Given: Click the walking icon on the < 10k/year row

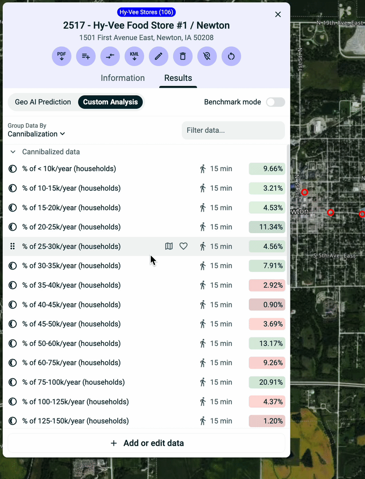Looking at the screenshot, I should 202,169.
